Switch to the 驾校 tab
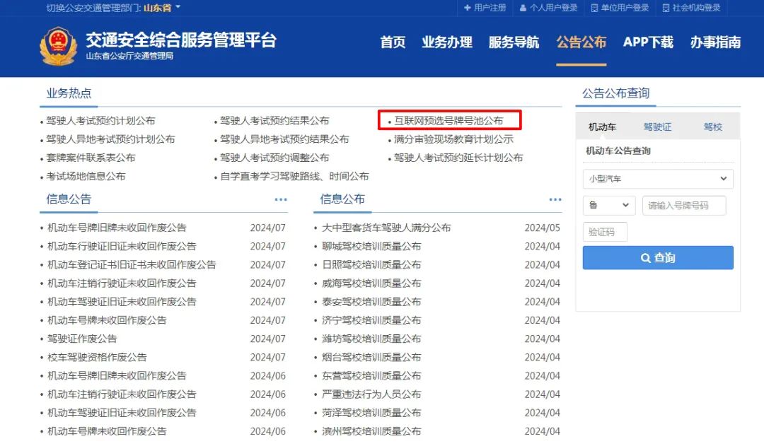 [x=712, y=126]
